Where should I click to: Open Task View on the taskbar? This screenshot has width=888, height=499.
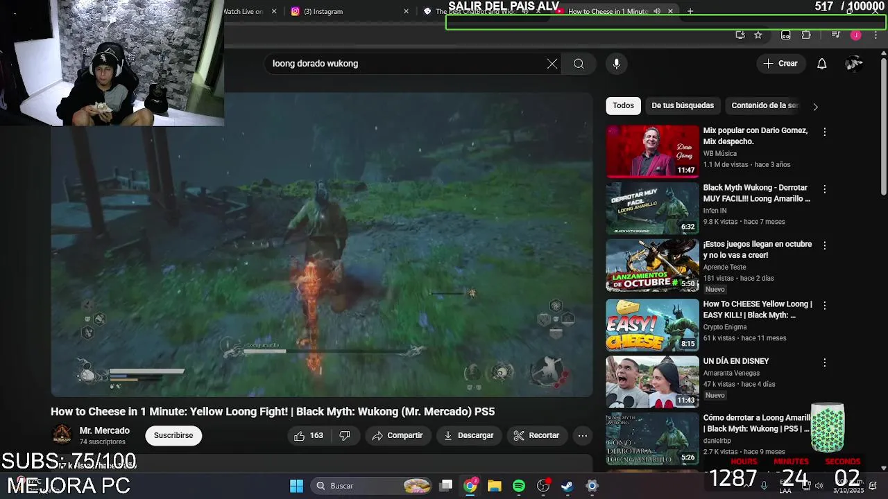pyautogui.click(x=446, y=486)
